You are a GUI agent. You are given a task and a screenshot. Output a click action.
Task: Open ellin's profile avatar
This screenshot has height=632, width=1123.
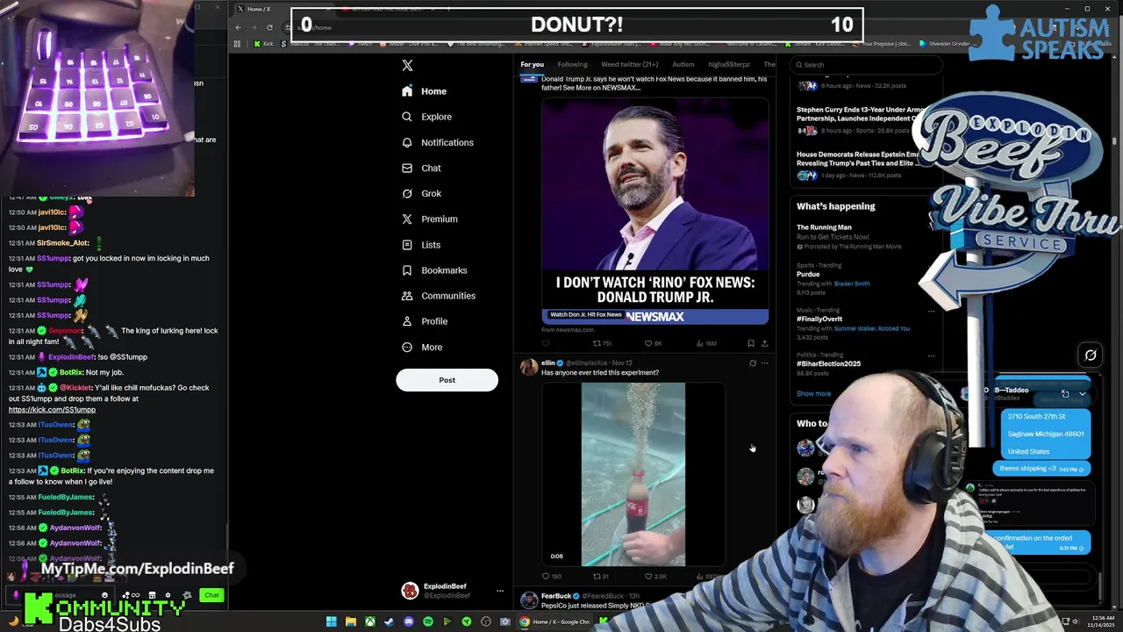[x=529, y=367]
